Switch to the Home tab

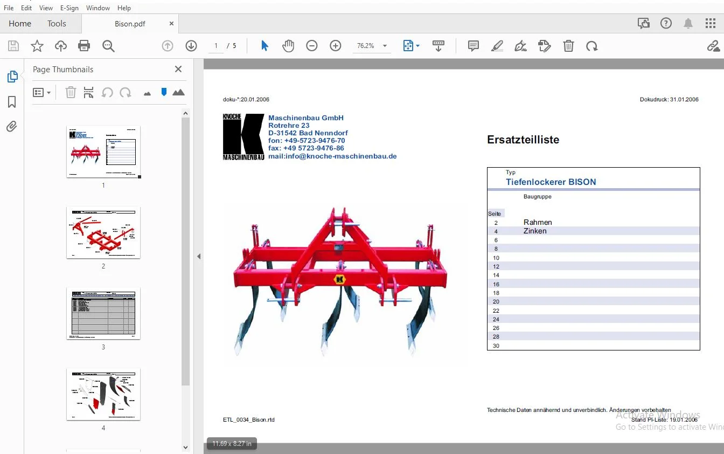point(20,24)
